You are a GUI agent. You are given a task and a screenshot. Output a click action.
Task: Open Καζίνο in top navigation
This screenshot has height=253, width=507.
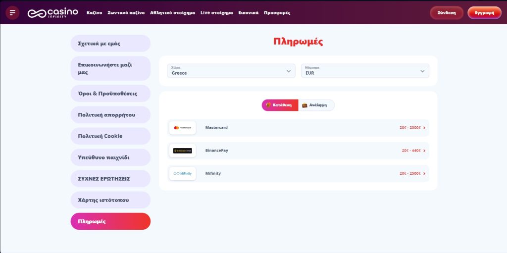pyautogui.click(x=95, y=13)
